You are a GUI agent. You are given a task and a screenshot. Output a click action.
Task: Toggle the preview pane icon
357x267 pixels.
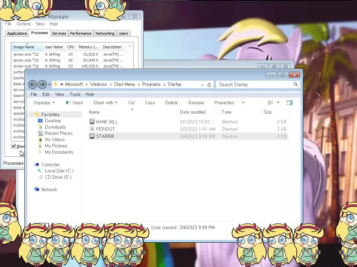290,103
